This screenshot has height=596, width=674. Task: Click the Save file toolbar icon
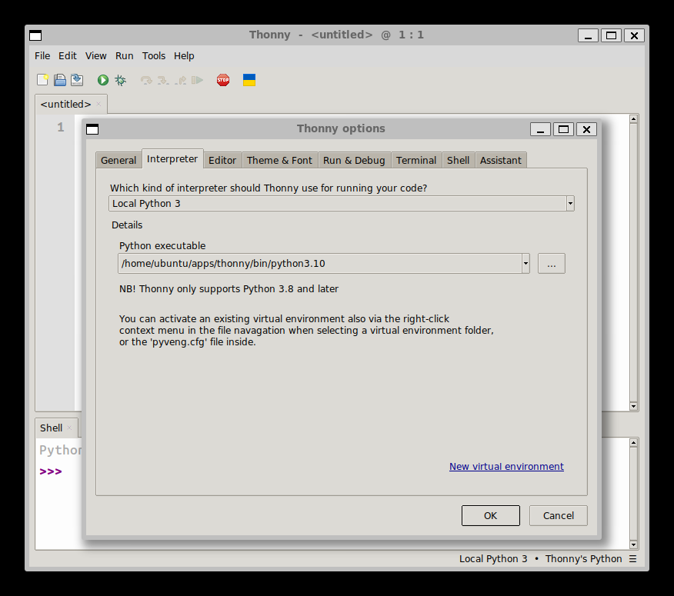tap(77, 80)
